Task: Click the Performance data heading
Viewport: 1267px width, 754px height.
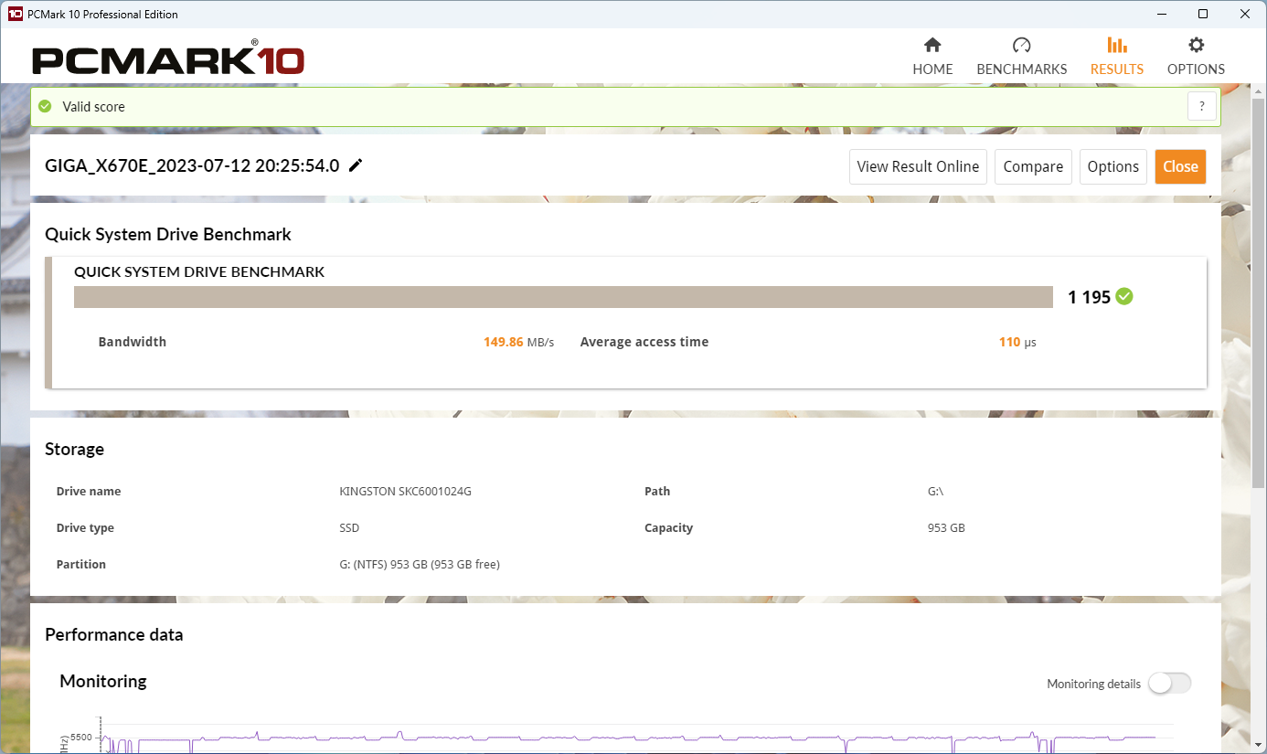Action: tap(113, 634)
